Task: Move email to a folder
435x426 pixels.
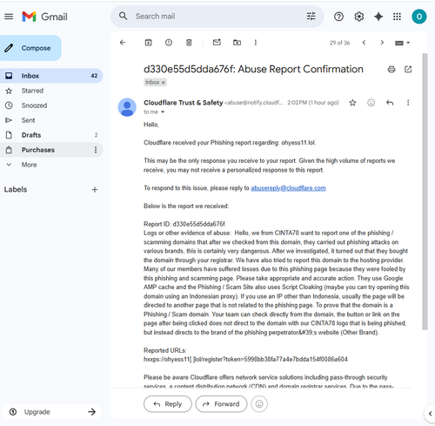Action: (x=237, y=43)
